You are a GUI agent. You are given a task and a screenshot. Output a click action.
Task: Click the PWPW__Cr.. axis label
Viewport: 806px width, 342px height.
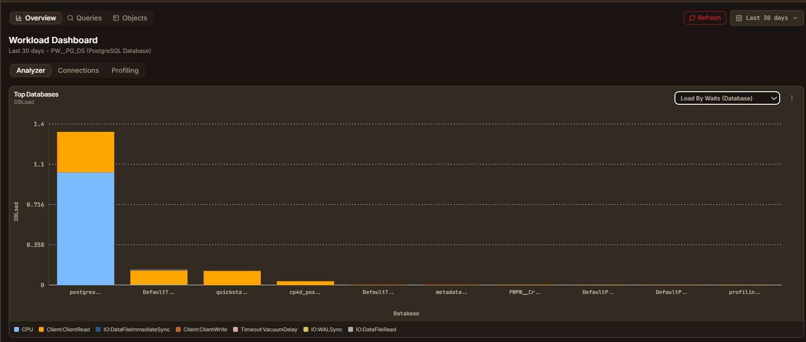[x=525, y=292]
